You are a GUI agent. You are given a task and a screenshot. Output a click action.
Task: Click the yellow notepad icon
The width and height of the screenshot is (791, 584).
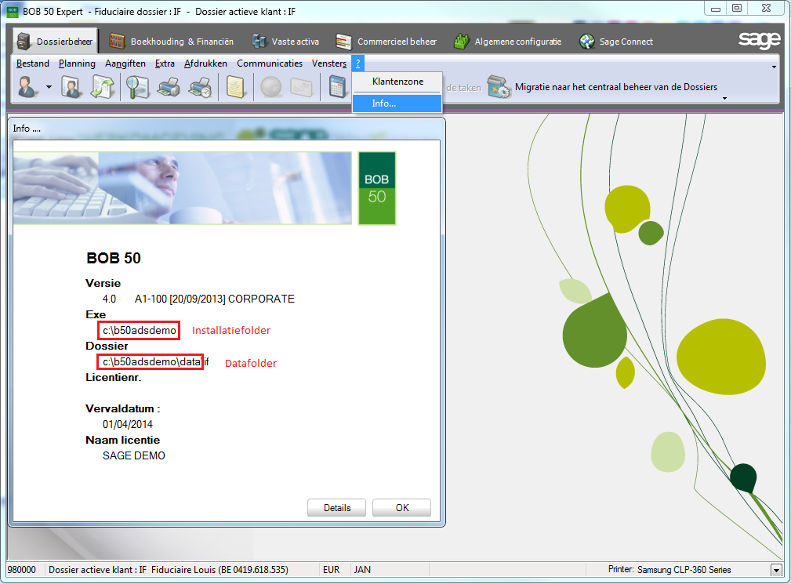pos(235,87)
